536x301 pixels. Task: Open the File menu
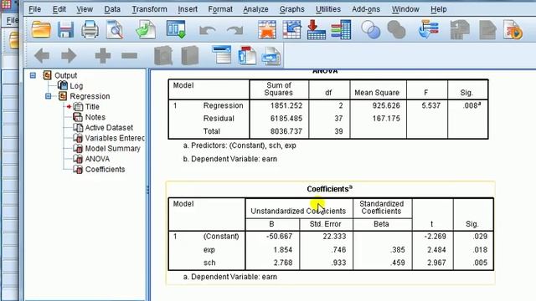pos(34,9)
